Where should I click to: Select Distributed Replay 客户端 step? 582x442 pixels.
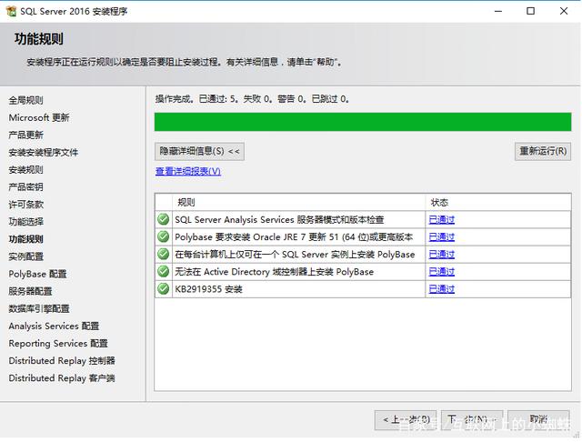pos(62,378)
